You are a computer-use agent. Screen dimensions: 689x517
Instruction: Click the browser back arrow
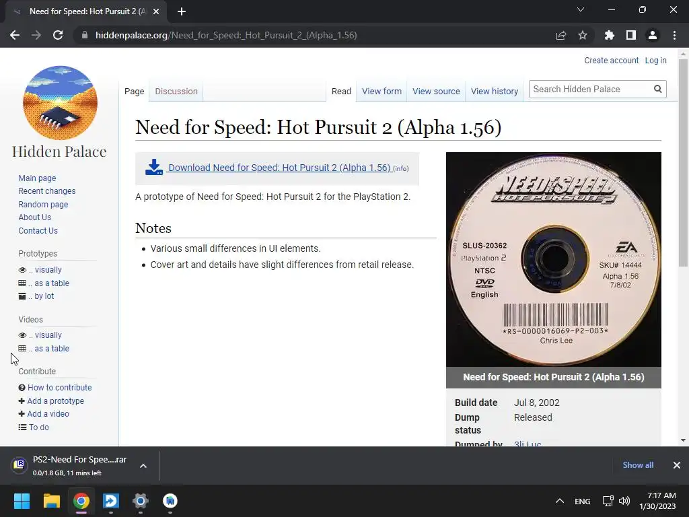pos(15,35)
